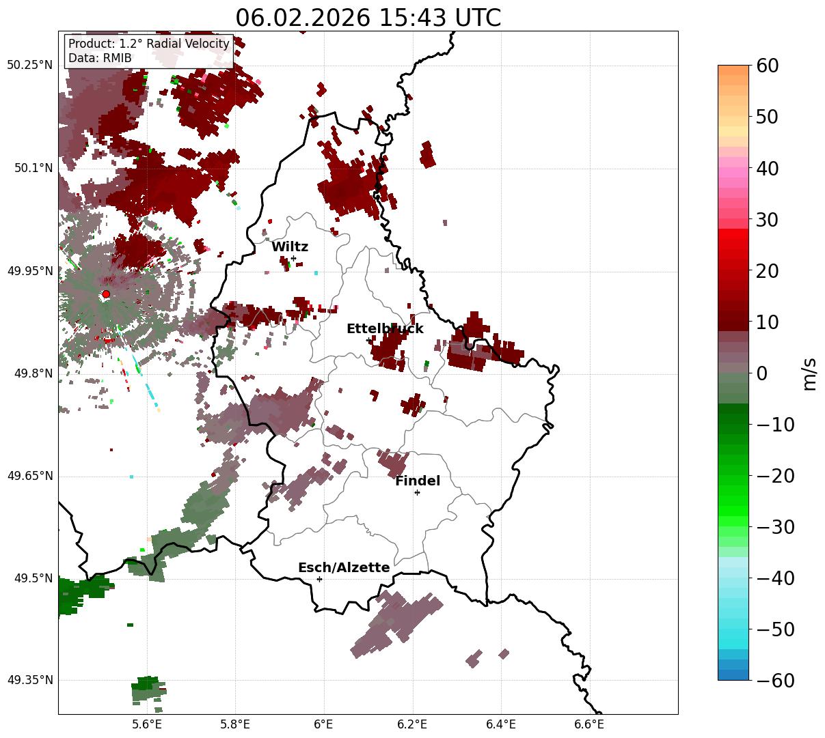Click the 6.6°E longitude label
The width and height of the screenshot is (825, 738).
(x=589, y=724)
